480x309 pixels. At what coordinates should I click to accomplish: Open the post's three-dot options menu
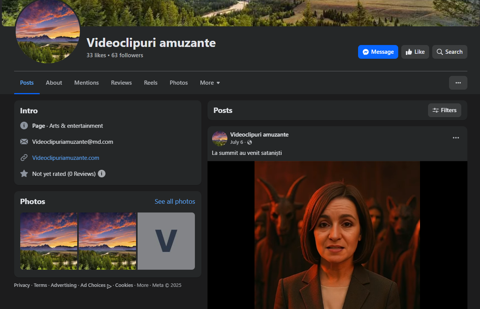coord(456,138)
